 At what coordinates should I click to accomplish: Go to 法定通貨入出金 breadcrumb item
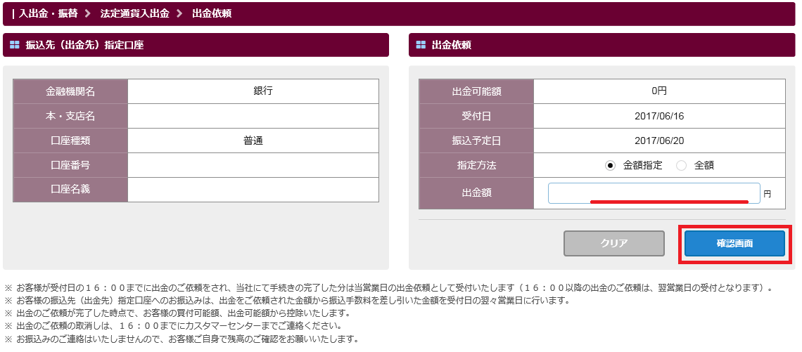(x=134, y=13)
